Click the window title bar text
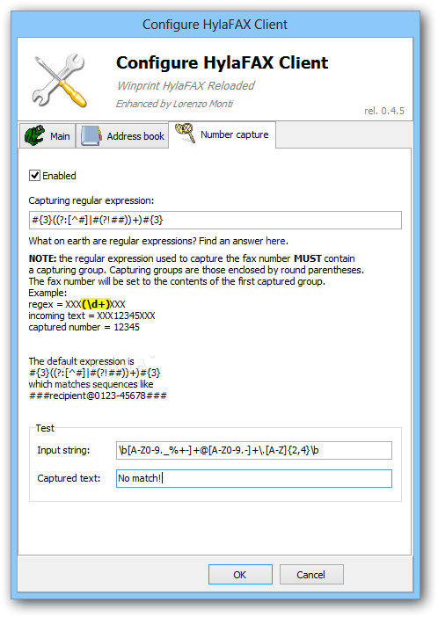 click(215, 25)
